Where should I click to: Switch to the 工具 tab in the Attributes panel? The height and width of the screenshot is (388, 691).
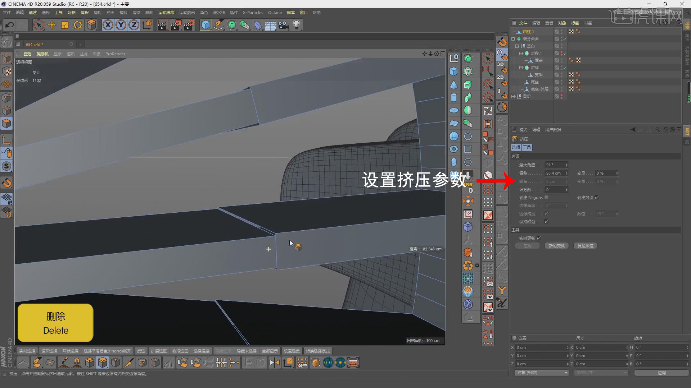(527, 147)
